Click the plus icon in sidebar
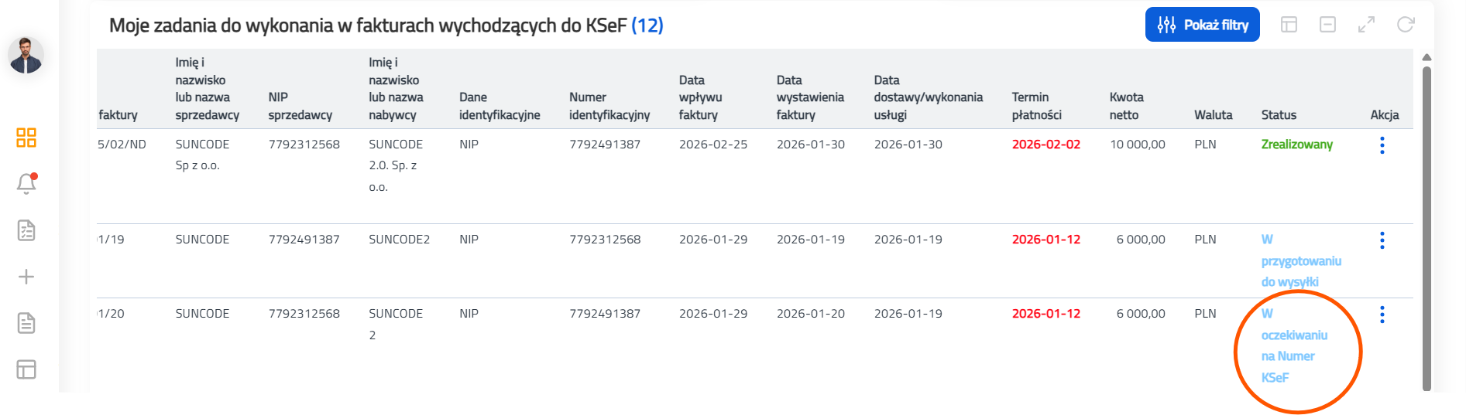Viewport: 1466px width, 415px height. point(26,277)
